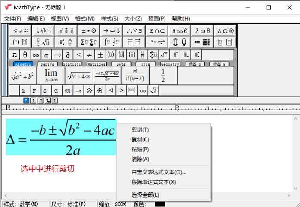Select the right-aligned tab stop button
This screenshot has width=300, height=207.
(x=40, y=100)
